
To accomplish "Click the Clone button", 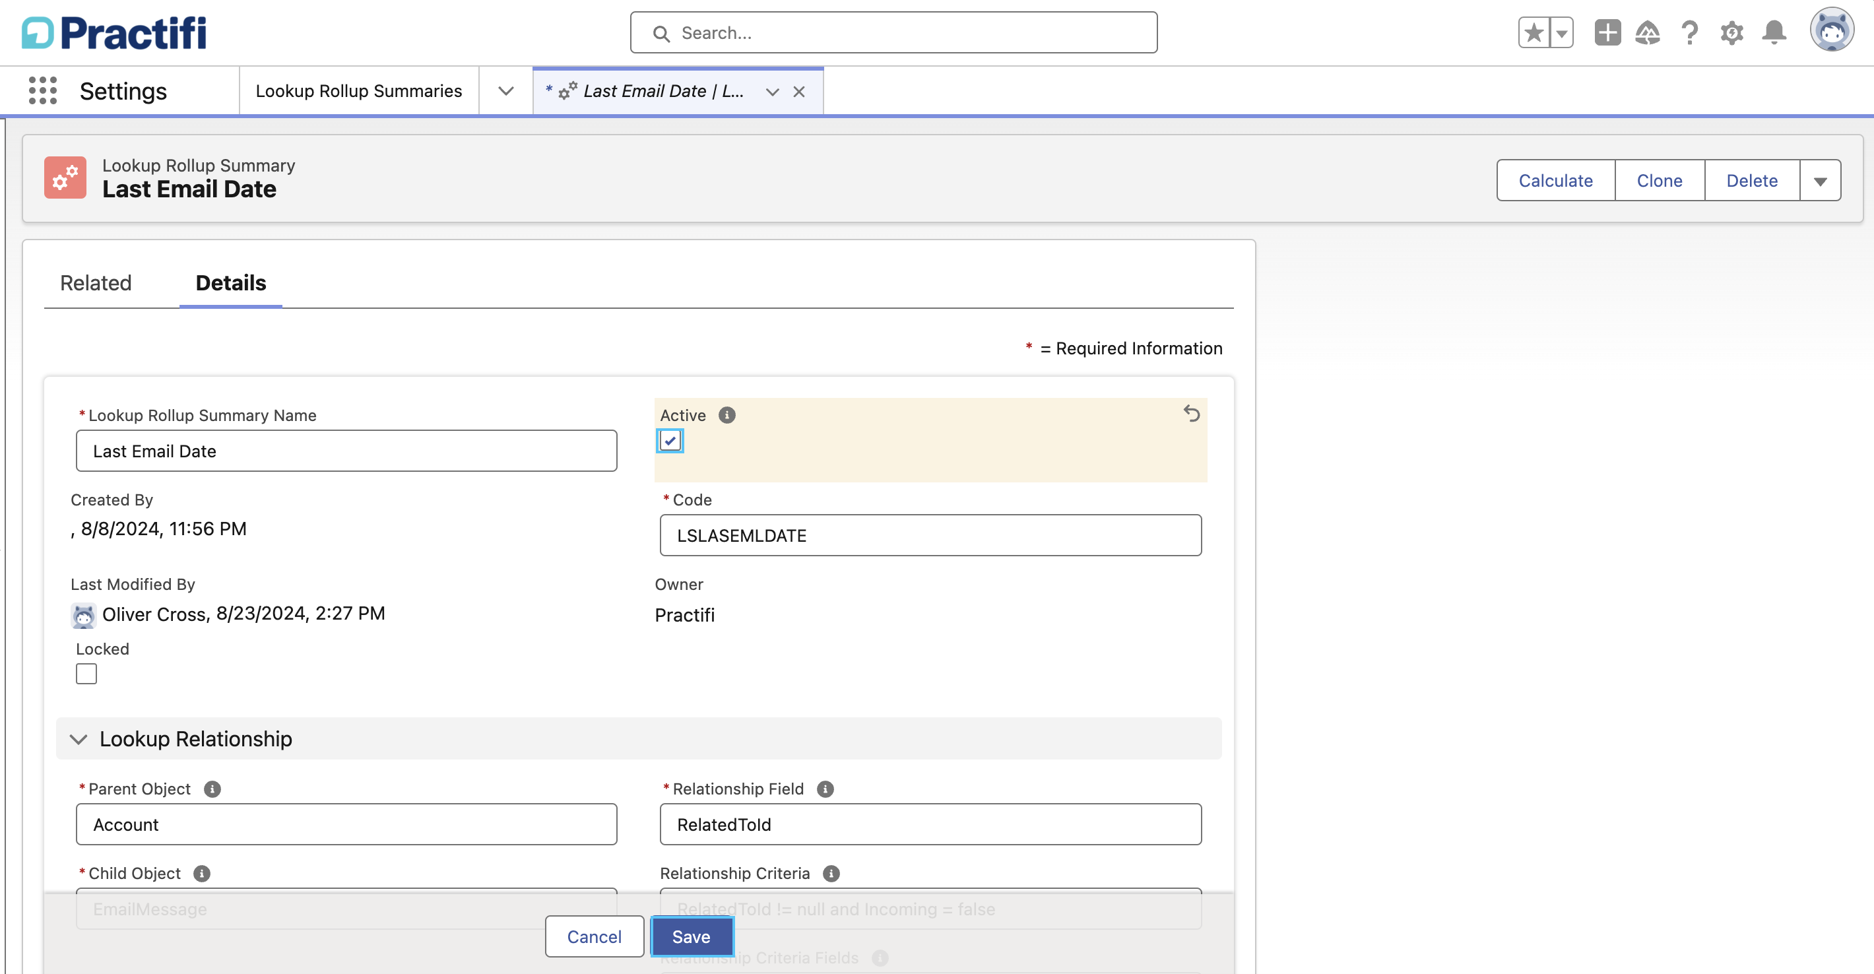I will tap(1660, 180).
